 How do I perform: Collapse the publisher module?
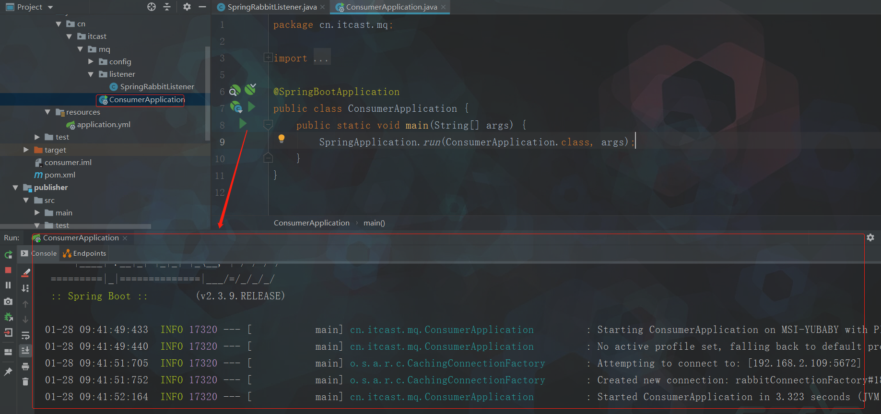15,188
